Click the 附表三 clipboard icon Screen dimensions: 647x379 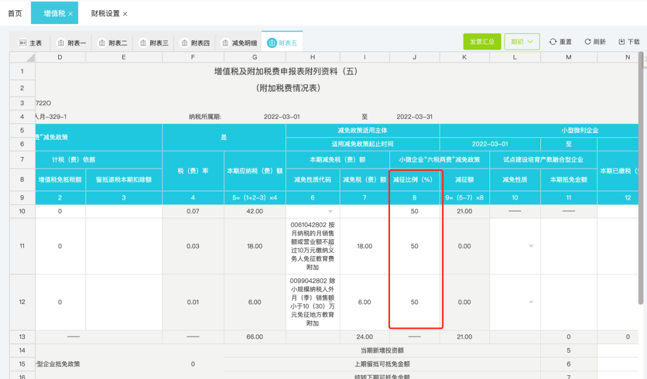coord(143,43)
